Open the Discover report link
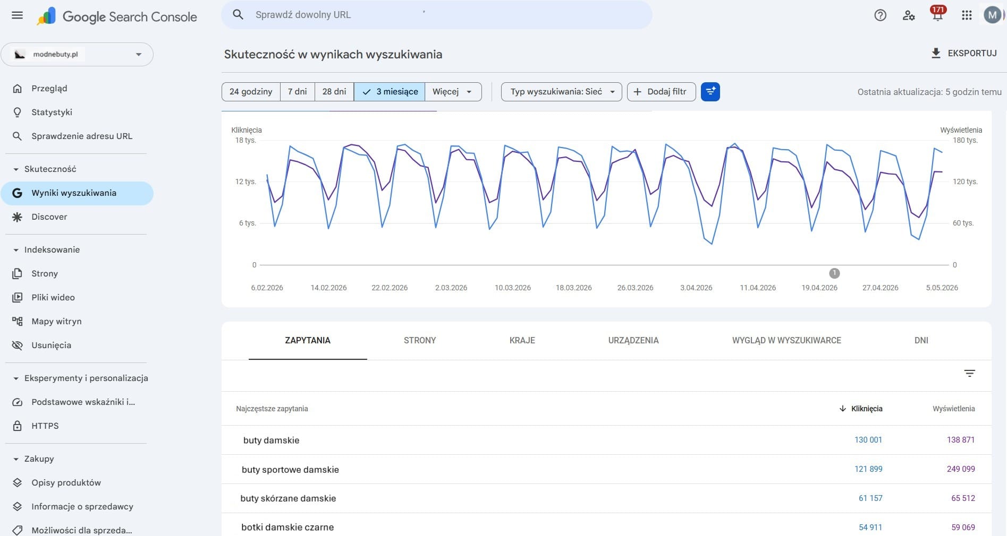 coord(77,217)
